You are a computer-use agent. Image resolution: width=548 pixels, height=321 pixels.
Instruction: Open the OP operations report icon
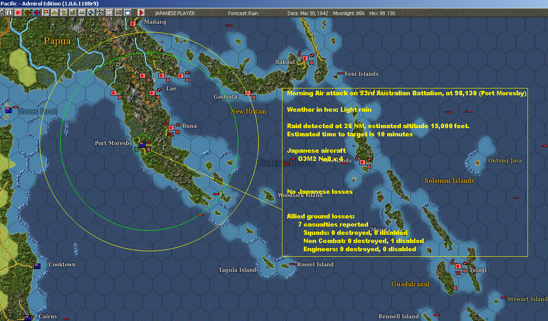pyautogui.click(x=109, y=13)
